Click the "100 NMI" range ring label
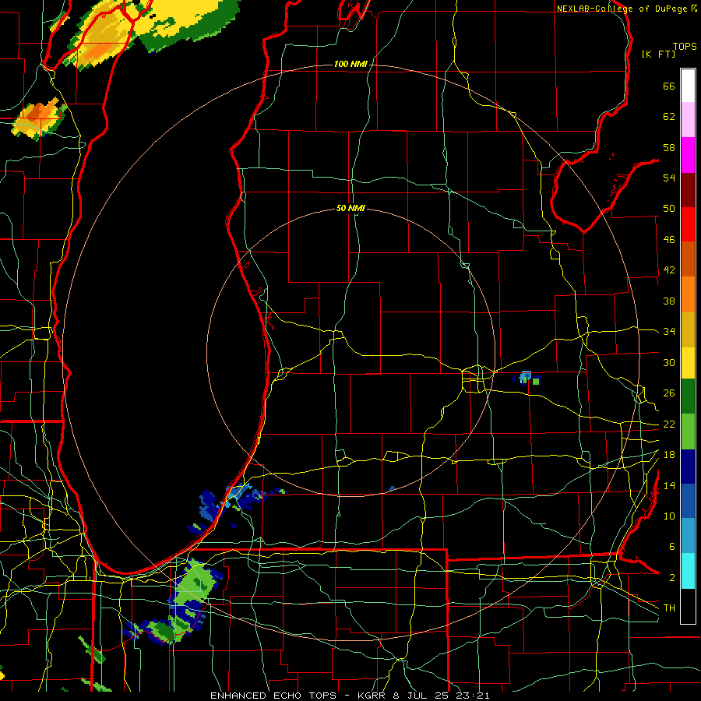 tap(350, 65)
